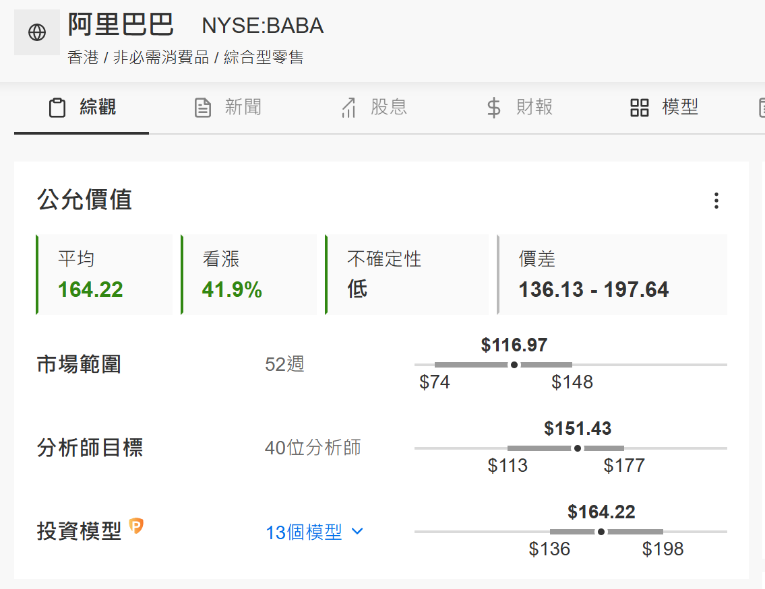Image resolution: width=765 pixels, height=589 pixels.
Task: Click the 市場範圍 row label
Action: pos(79,364)
